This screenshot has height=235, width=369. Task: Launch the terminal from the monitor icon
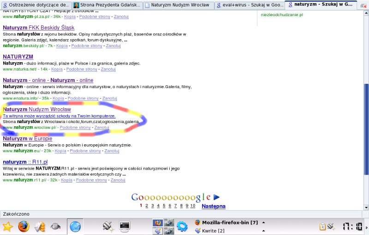125,226
